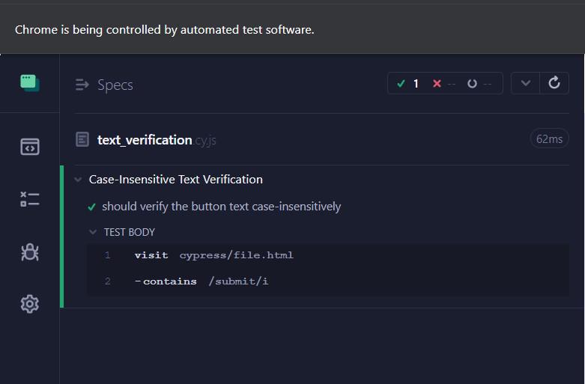Open the options dropdown chevron beside rerun
Image resolution: width=585 pixels, height=384 pixels.
click(x=526, y=83)
